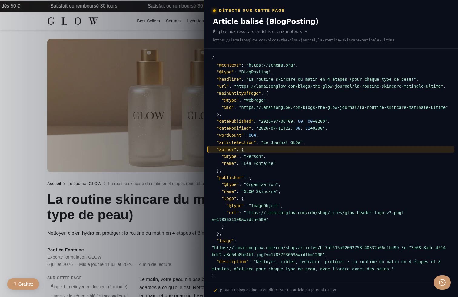The width and height of the screenshot is (458, 297).
Task: Click the Experte formulation GLOW subtitle
Action: click(75, 257)
